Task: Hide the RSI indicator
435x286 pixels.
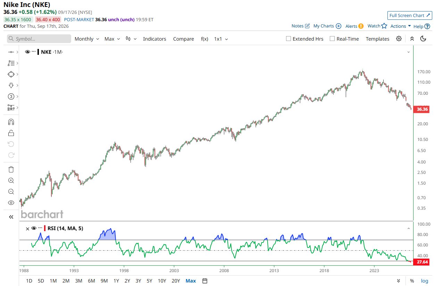Action: (34, 228)
